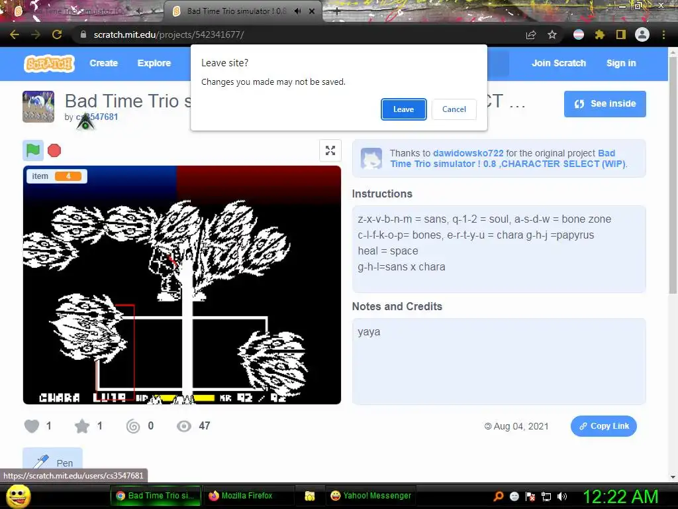
Task: Open See inside for the project
Action: click(605, 104)
